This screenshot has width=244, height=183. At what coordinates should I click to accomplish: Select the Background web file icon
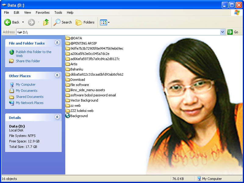click(68, 116)
